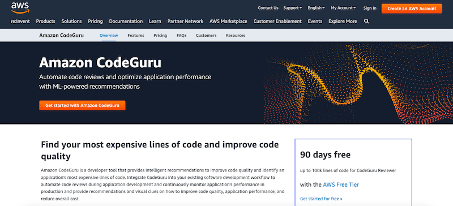
Task: Click Create an AWS Account button
Action: (x=412, y=8)
